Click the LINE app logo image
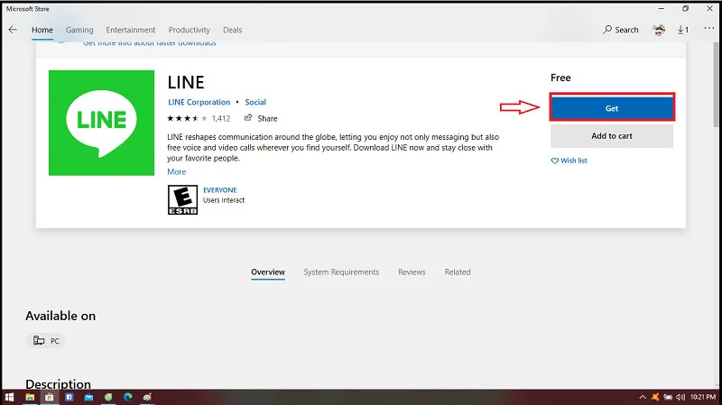This screenshot has height=405, width=722. (x=101, y=123)
